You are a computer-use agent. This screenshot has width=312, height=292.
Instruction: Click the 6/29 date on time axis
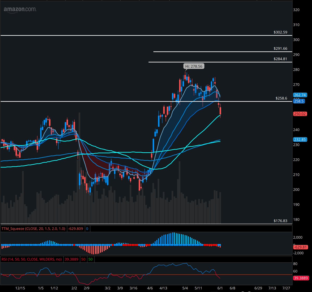tap(258, 288)
